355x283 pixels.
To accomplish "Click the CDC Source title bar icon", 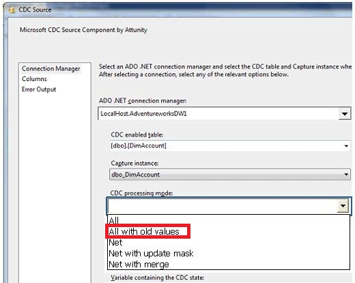I will click(12, 10).
